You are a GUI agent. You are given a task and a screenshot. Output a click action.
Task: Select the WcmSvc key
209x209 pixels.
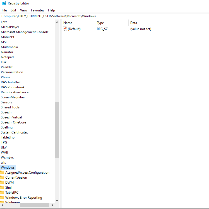pos(7,157)
